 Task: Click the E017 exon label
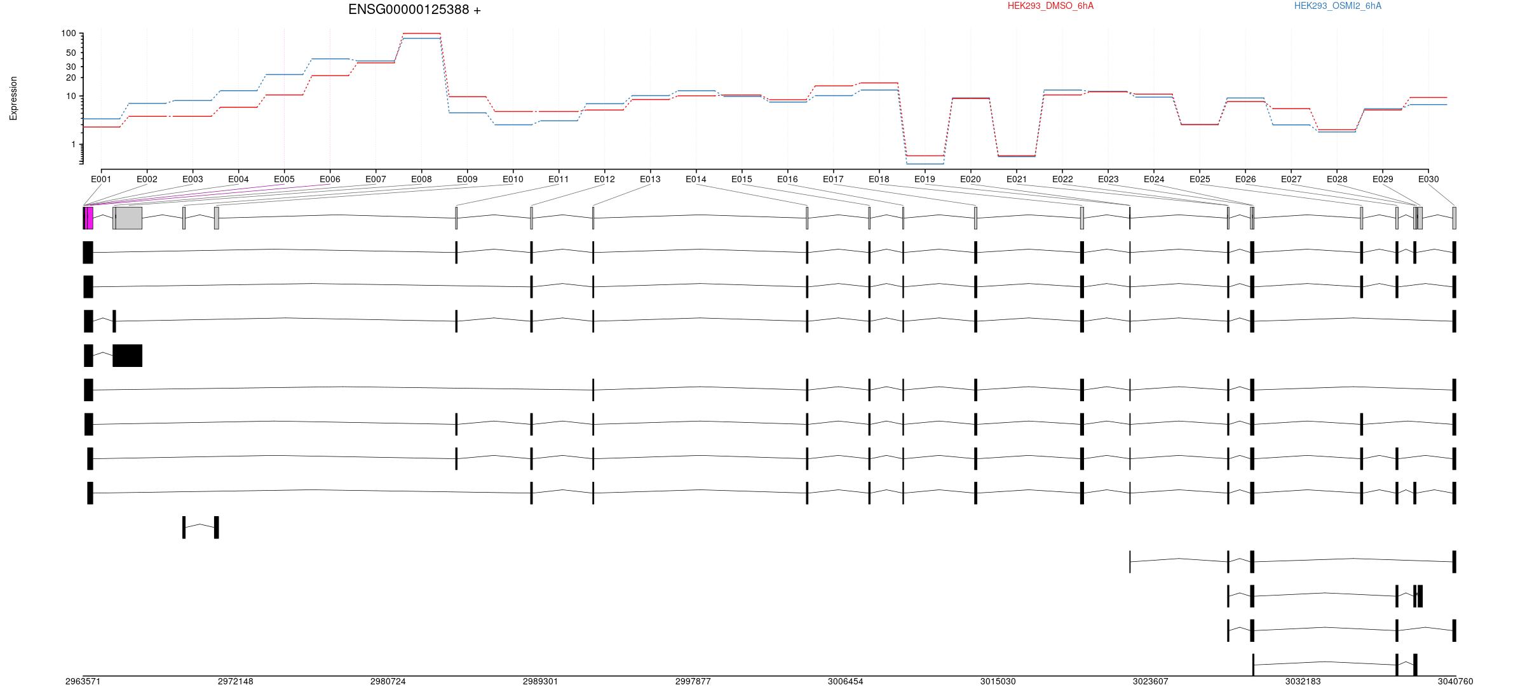coord(833,179)
